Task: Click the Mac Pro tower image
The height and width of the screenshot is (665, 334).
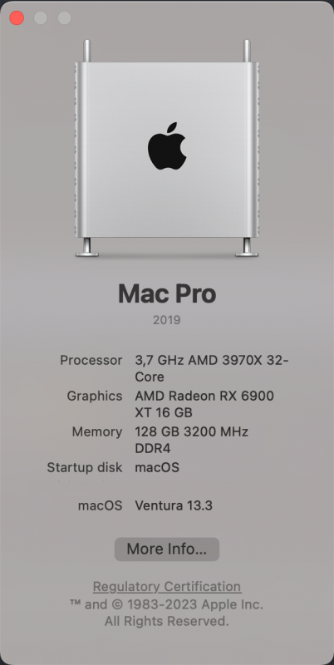Action: pos(167,149)
